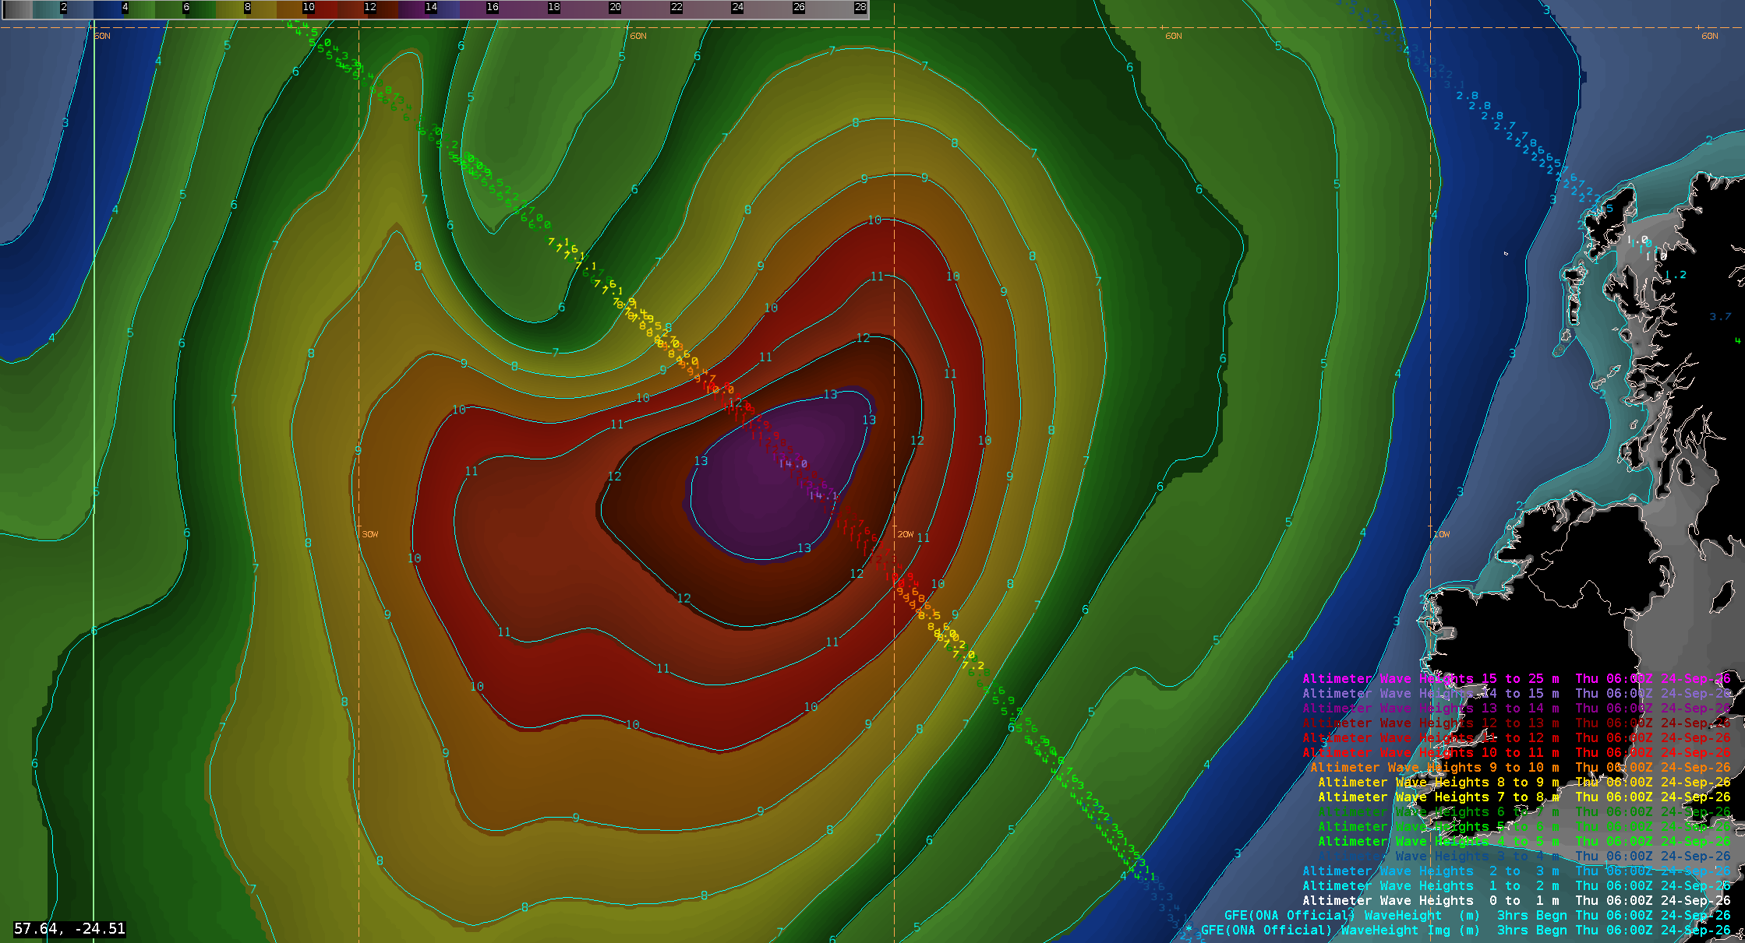
Task: Click the 10W longitude label
Action: point(1442,534)
